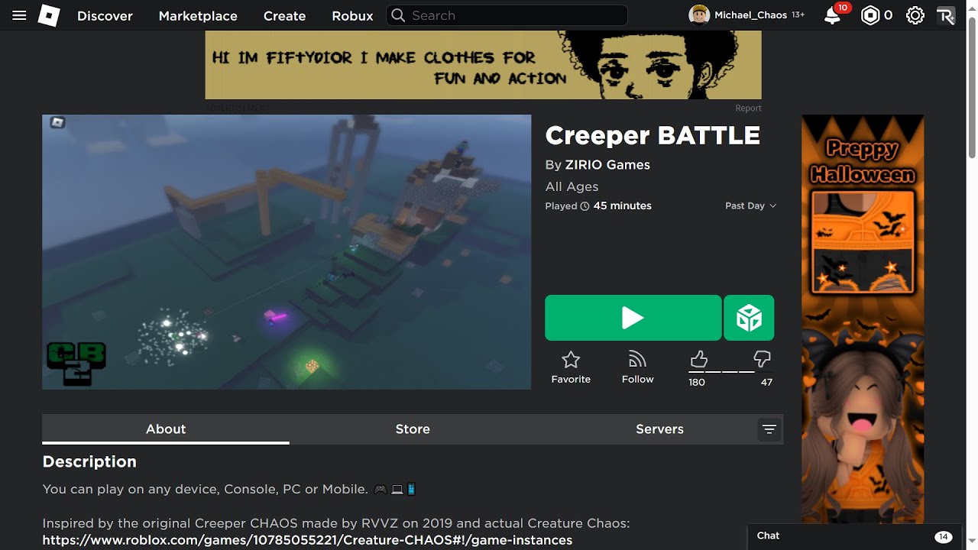Visit the ZIRIO Games creator page
Screen dimensions: 978x550
pyautogui.click(x=607, y=165)
